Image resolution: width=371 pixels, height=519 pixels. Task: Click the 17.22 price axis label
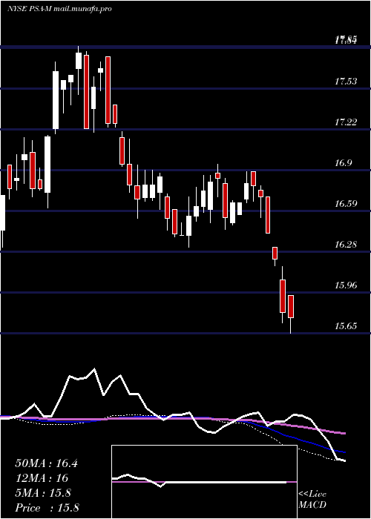coord(346,122)
